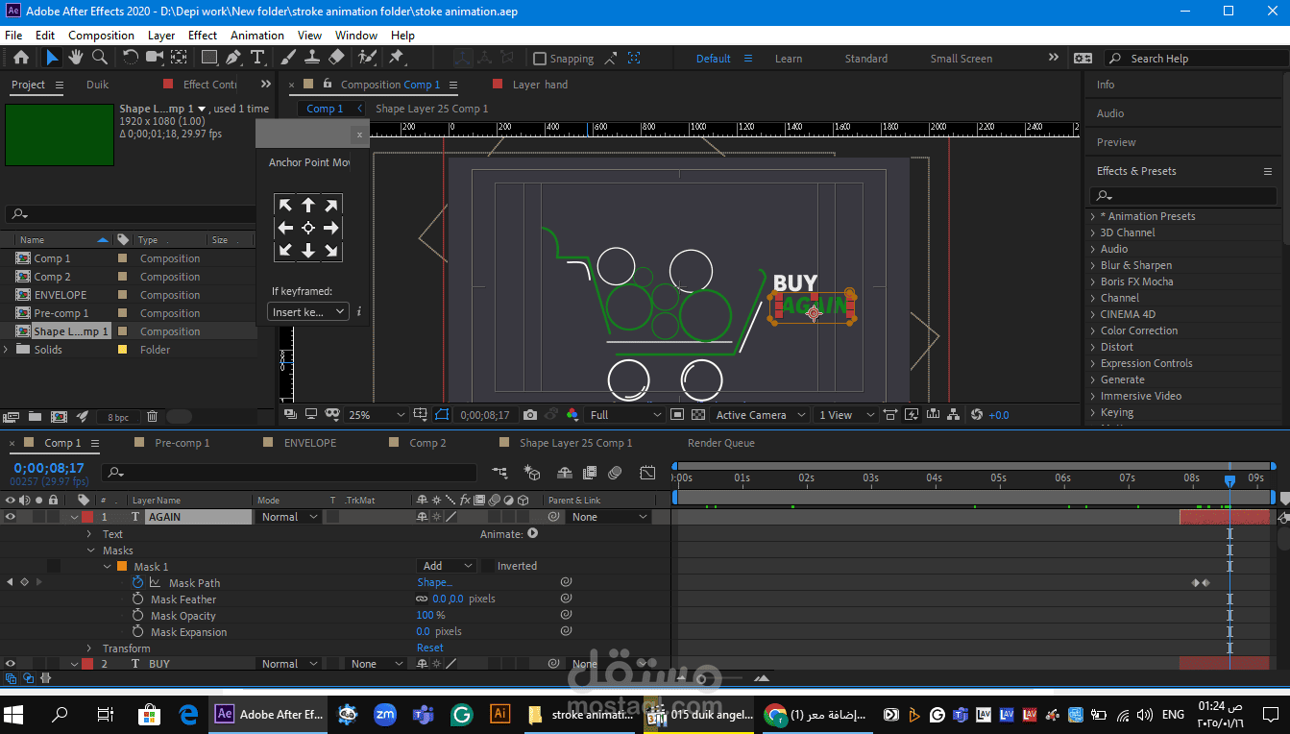Screen dimensions: 1290x734
Task: Select the Clone Stamp tool
Action: [312, 58]
